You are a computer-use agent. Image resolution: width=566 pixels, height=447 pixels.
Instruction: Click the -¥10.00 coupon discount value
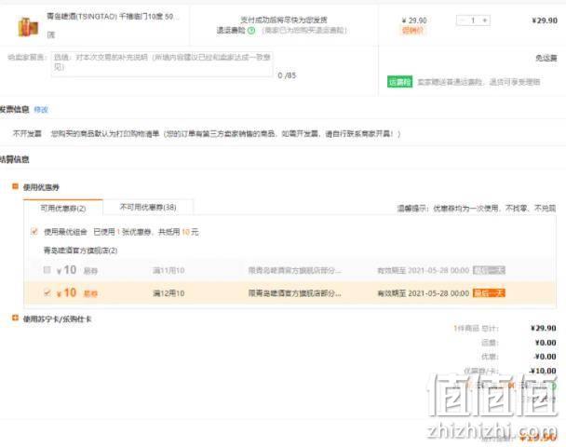[x=543, y=371]
